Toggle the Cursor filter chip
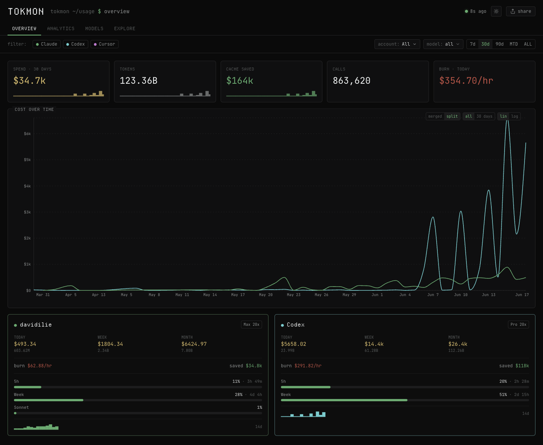Image resolution: width=543 pixels, height=445 pixels. click(104, 44)
